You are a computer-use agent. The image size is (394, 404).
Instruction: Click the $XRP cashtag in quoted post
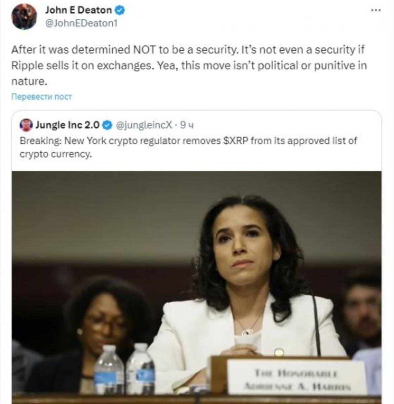pos(236,140)
